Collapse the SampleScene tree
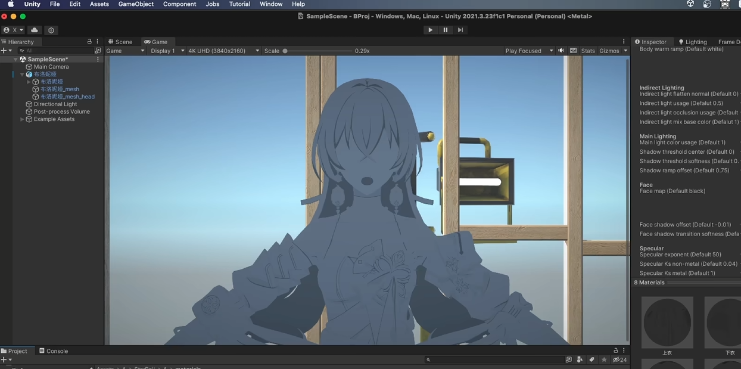Image resolution: width=741 pixels, height=369 pixels. (x=15, y=60)
